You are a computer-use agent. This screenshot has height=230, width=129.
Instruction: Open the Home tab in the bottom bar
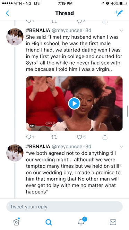16,222
